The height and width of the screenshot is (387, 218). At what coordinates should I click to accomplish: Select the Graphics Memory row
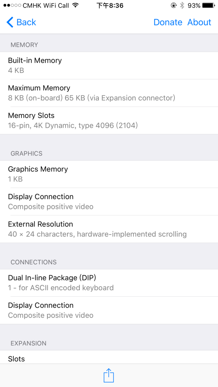coord(109,174)
